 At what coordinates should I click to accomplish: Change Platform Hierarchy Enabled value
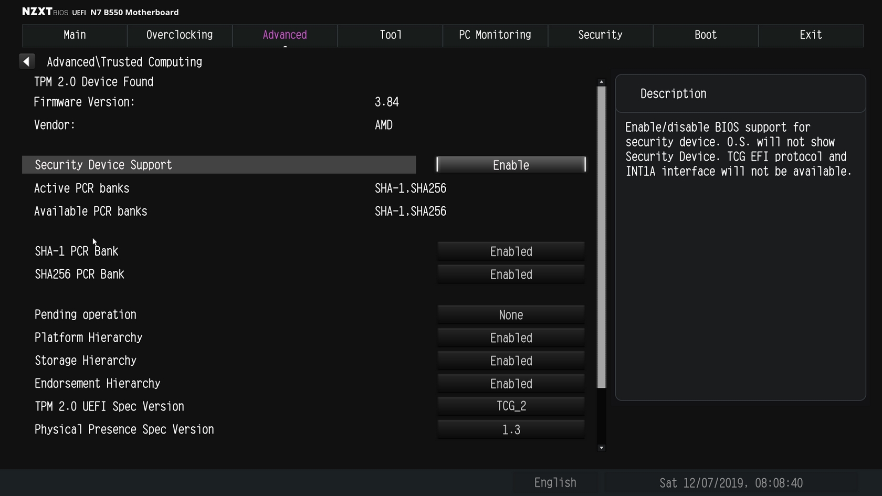pyautogui.click(x=511, y=338)
